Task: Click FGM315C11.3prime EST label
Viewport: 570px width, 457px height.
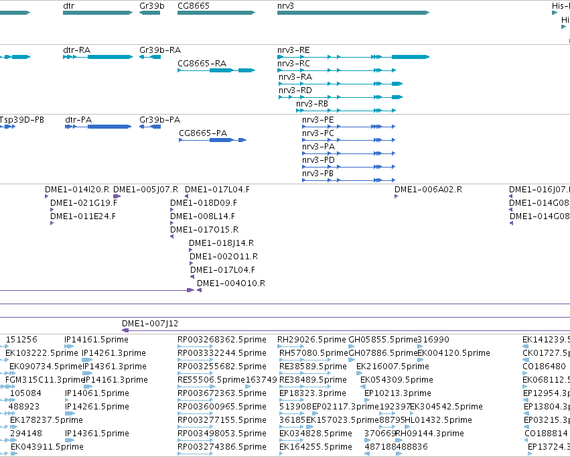Action: (x=45, y=381)
